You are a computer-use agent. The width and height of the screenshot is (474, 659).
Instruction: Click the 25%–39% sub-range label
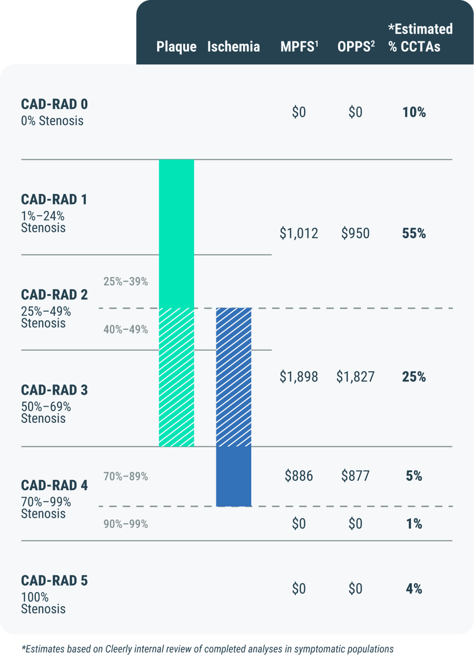point(125,282)
